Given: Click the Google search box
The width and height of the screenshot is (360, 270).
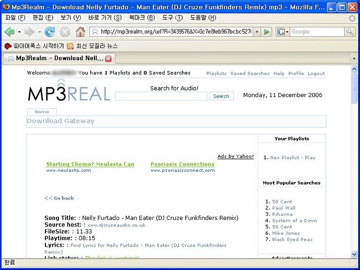Looking at the screenshot, I should click(317, 32).
